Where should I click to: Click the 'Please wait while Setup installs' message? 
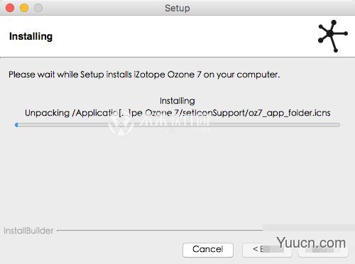tap(144, 75)
